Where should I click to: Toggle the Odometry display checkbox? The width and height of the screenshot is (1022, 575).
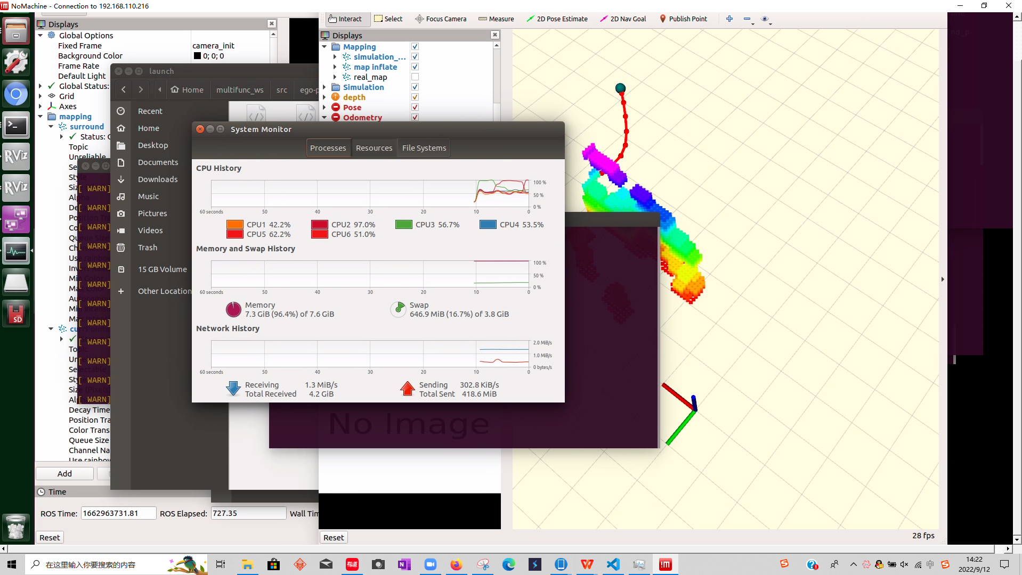click(415, 117)
